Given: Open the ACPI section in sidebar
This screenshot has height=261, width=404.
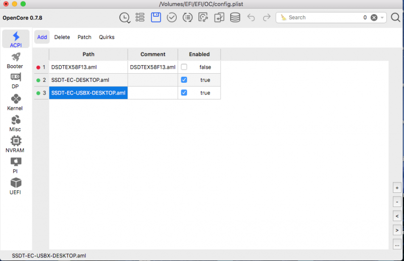Looking at the screenshot, I should point(16,39).
